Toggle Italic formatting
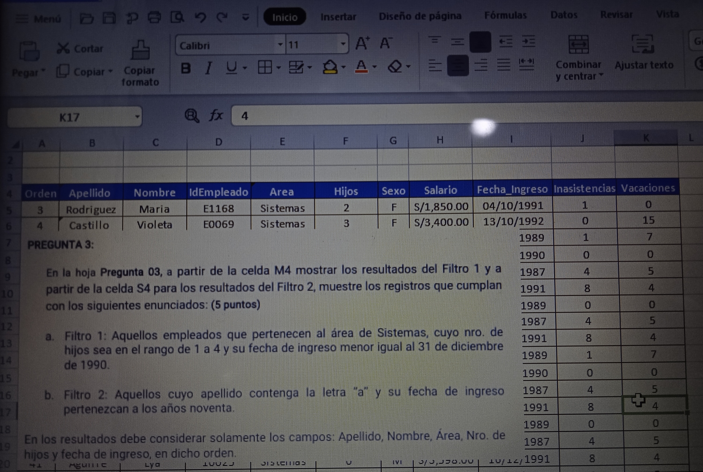 [x=208, y=68]
